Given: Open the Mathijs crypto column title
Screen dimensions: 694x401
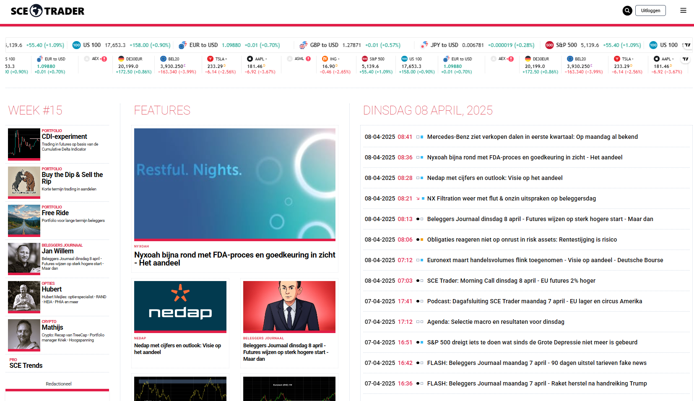Looking at the screenshot, I should tap(52, 328).
